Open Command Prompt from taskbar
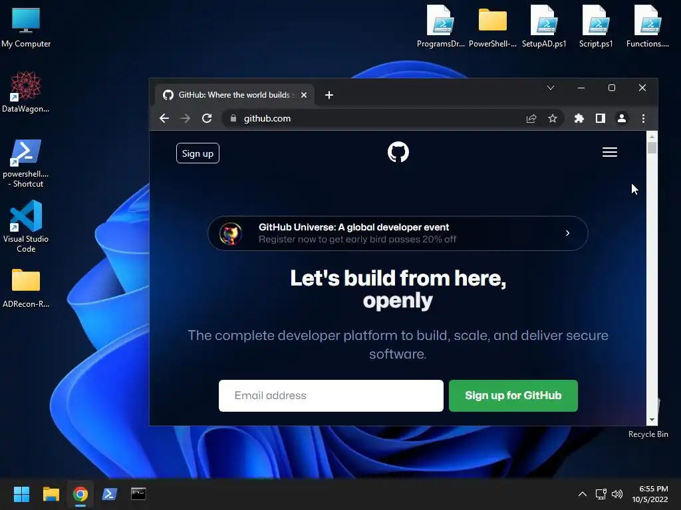681x510 pixels. [x=138, y=493]
